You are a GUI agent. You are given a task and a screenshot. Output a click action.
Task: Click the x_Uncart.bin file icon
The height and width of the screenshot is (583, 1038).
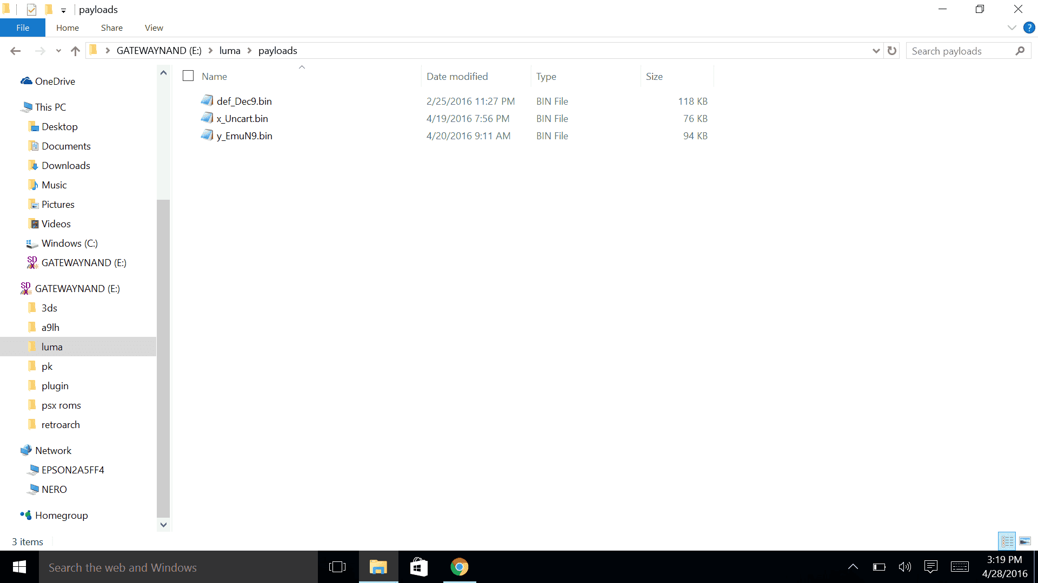(207, 118)
